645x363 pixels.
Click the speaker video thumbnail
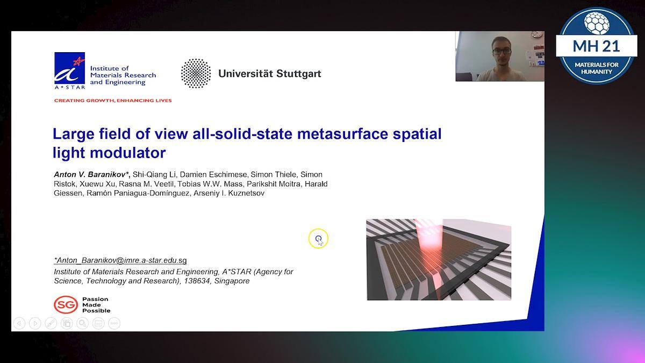(x=500, y=56)
